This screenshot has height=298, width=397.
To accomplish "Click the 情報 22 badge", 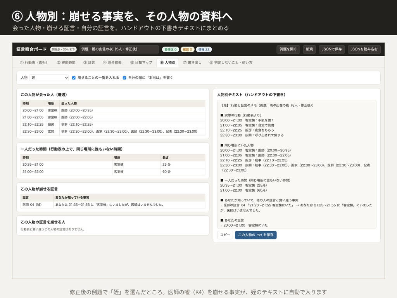I will point(204,49).
